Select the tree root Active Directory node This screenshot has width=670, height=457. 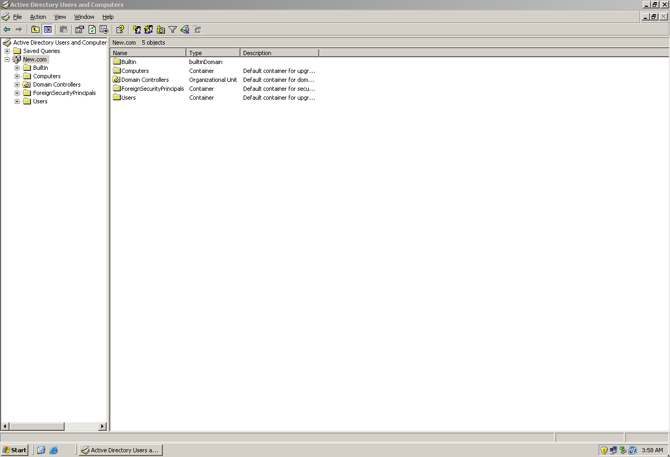pyautogui.click(x=59, y=42)
